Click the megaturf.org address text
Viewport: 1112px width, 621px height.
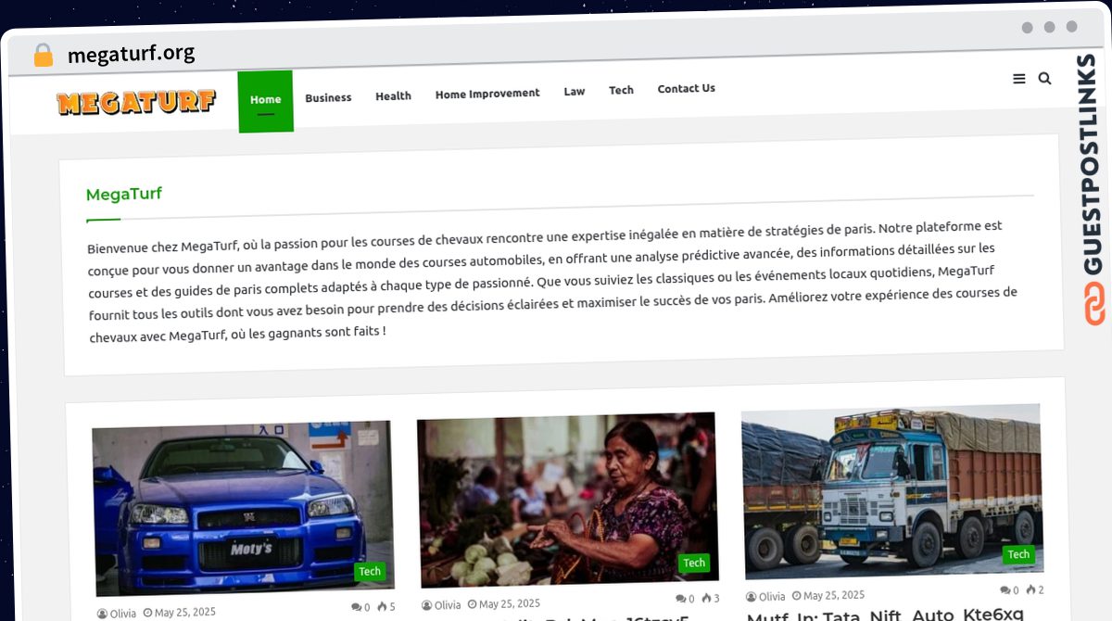[131, 54]
